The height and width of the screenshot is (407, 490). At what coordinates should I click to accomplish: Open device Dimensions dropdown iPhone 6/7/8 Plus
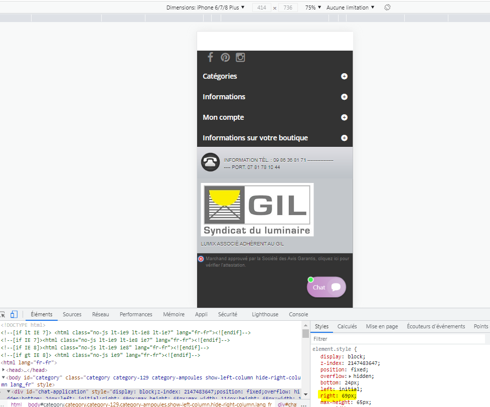point(205,8)
